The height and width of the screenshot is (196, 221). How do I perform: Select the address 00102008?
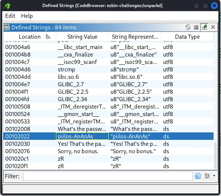pos(18,129)
